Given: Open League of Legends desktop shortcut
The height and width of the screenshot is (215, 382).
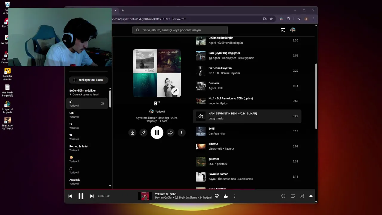Looking at the screenshot, I should click(x=7, y=107).
